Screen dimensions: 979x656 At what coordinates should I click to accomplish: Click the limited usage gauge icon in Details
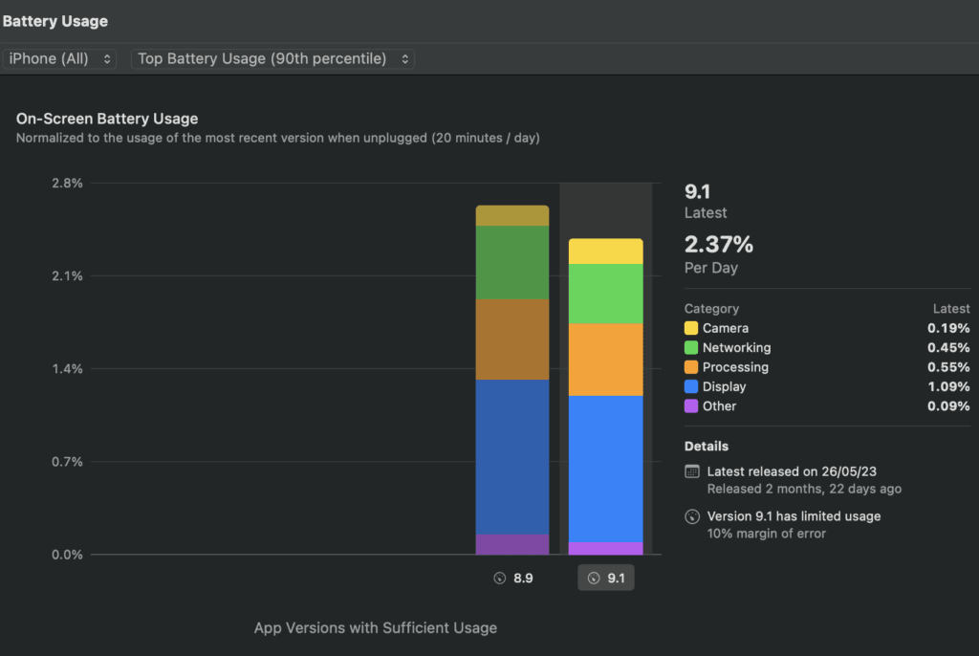(x=692, y=516)
